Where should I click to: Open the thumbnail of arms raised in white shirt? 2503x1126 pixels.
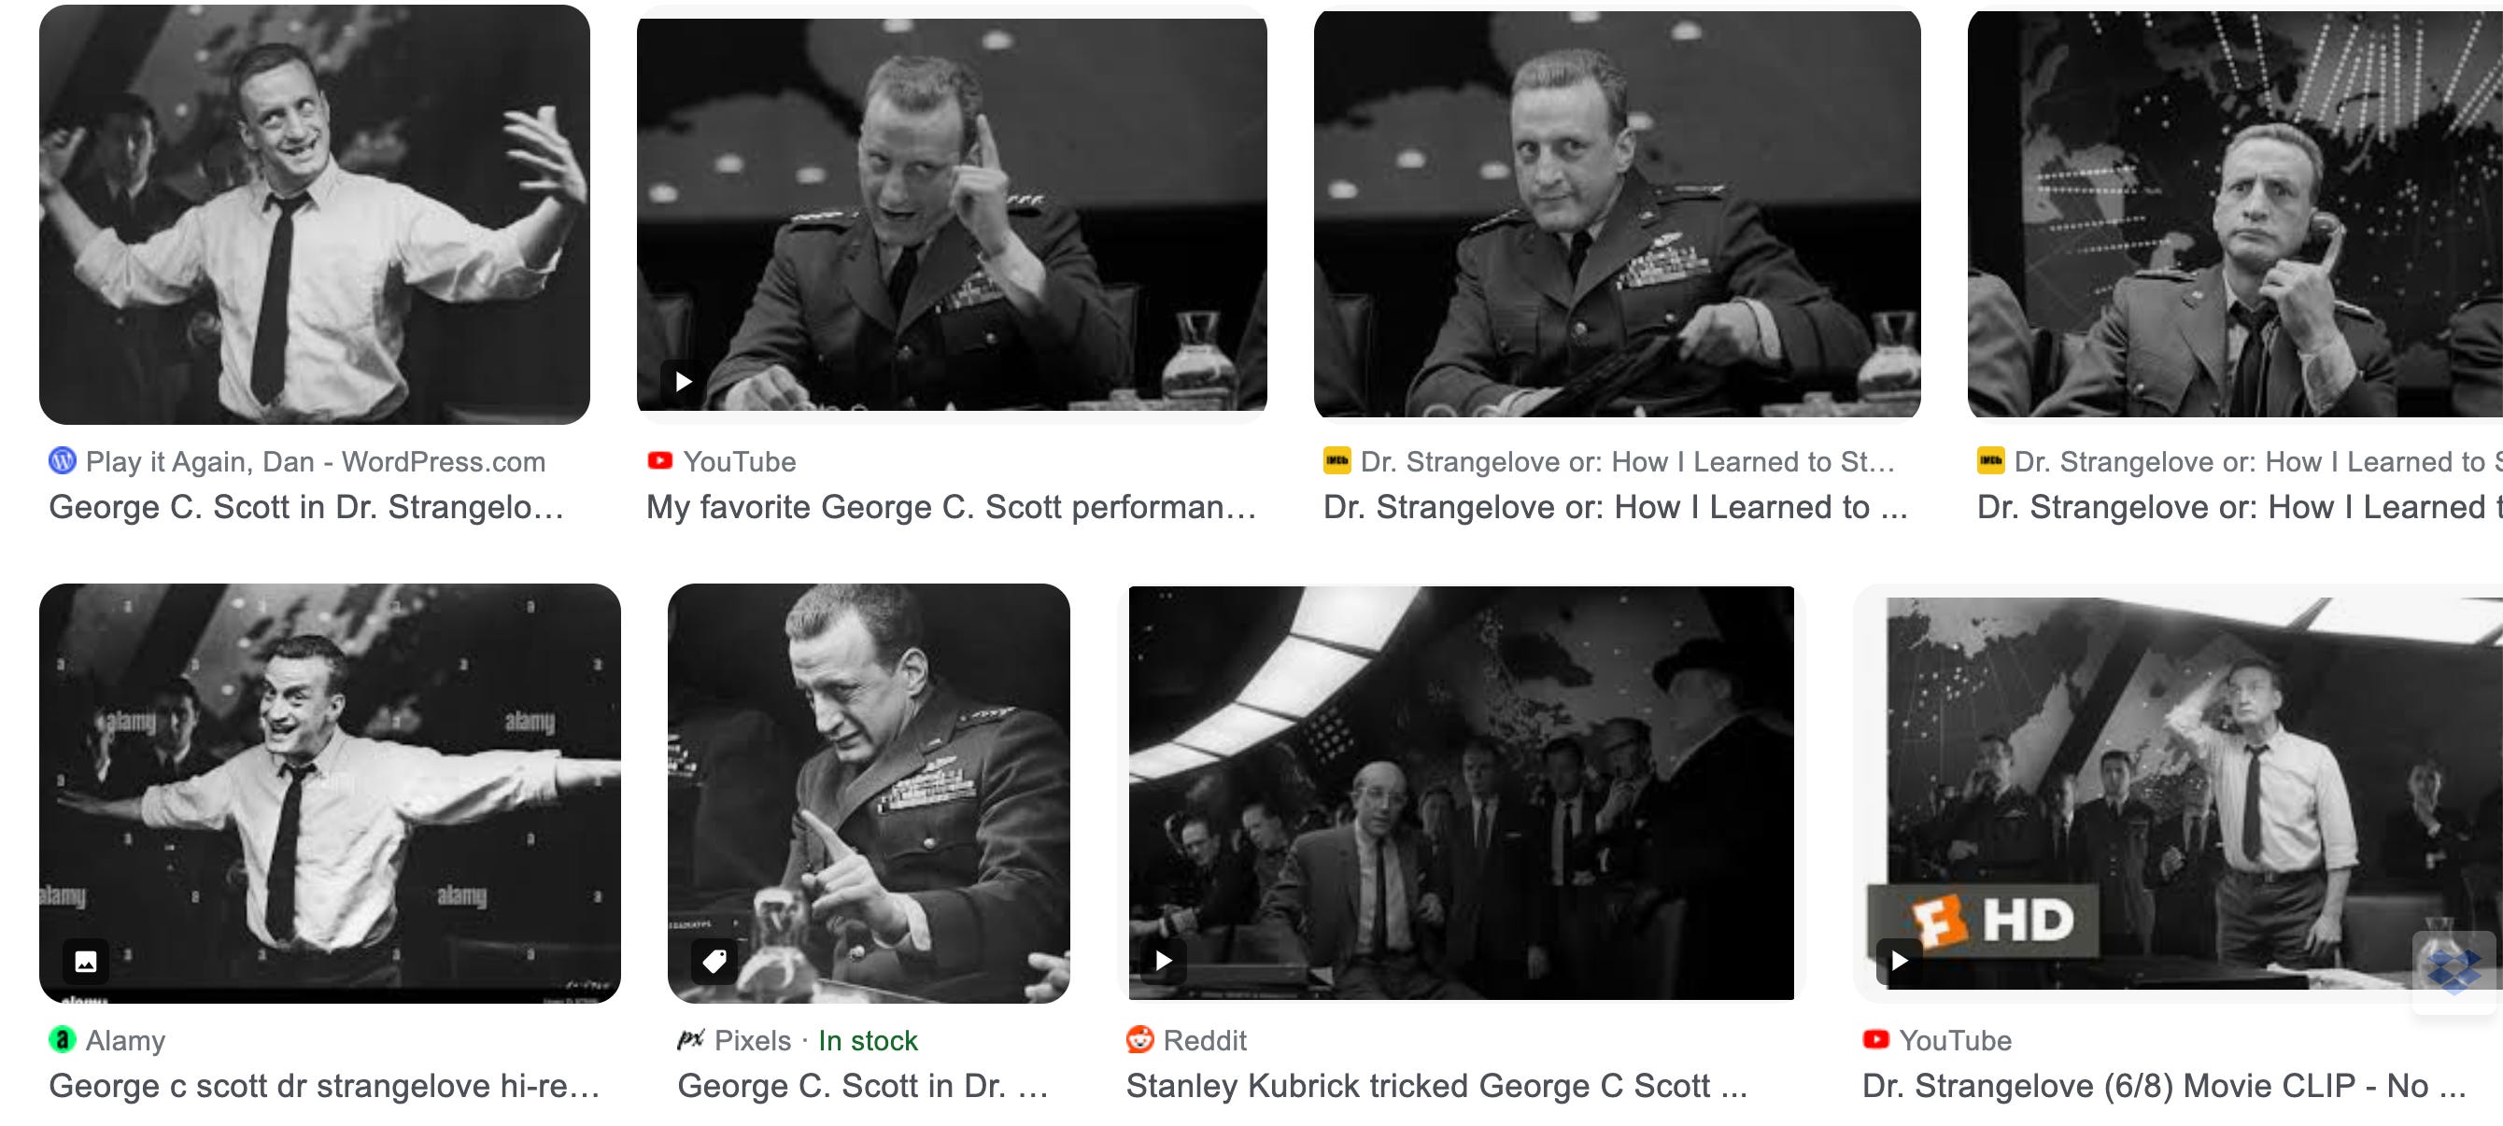[x=315, y=214]
